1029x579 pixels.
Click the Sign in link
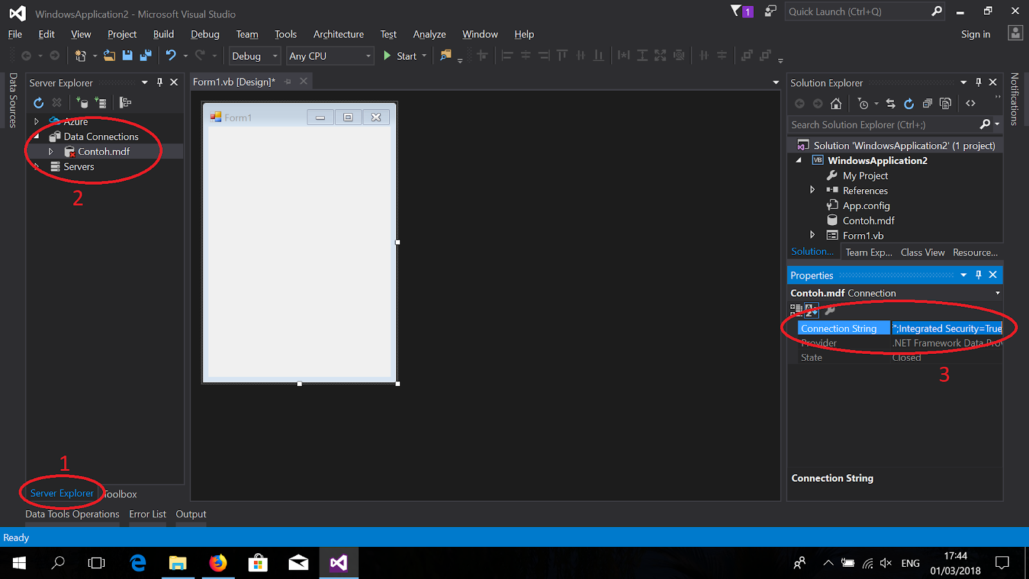point(975,34)
